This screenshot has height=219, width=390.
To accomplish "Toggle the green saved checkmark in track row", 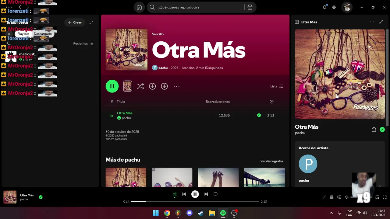I will (259, 115).
